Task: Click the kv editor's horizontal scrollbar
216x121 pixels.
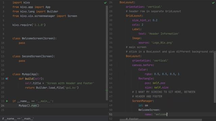Action: pyautogui.click(x=161, y=120)
